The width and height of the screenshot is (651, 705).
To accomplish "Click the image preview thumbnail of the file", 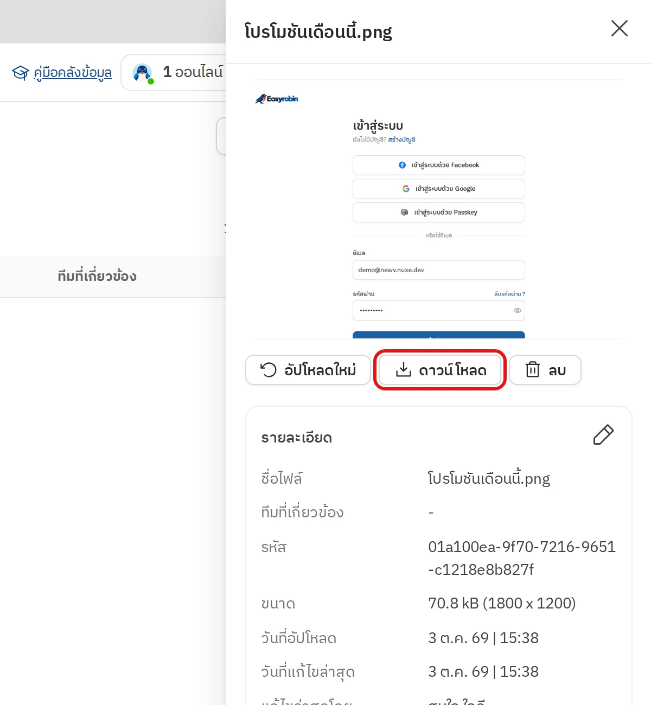I will click(439, 209).
